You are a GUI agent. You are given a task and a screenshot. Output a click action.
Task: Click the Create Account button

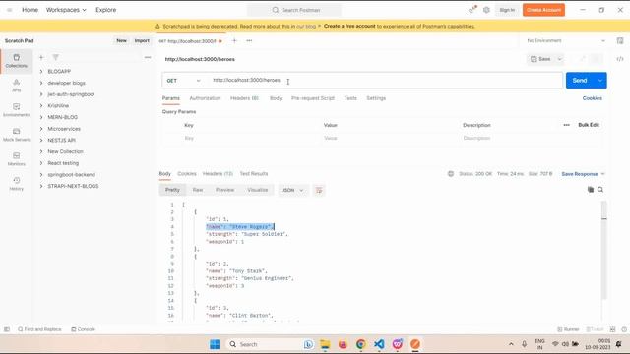click(543, 10)
